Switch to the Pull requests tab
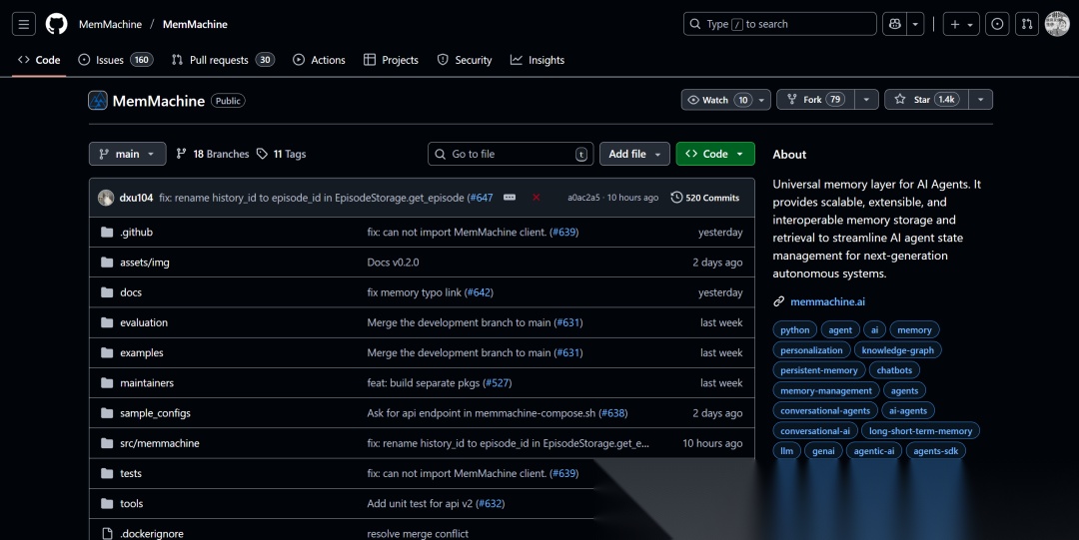1079x540 pixels. (223, 60)
